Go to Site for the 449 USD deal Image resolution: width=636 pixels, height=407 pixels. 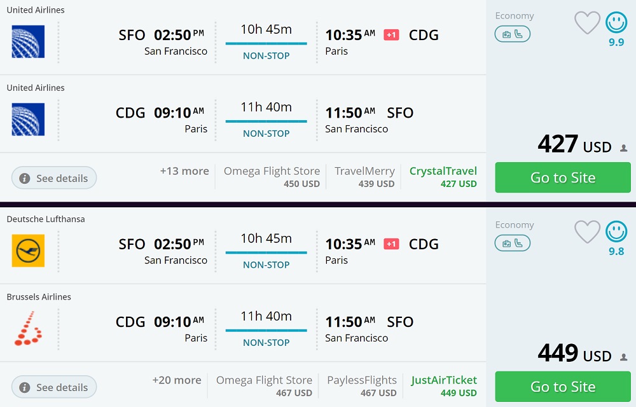click(563, 387)
